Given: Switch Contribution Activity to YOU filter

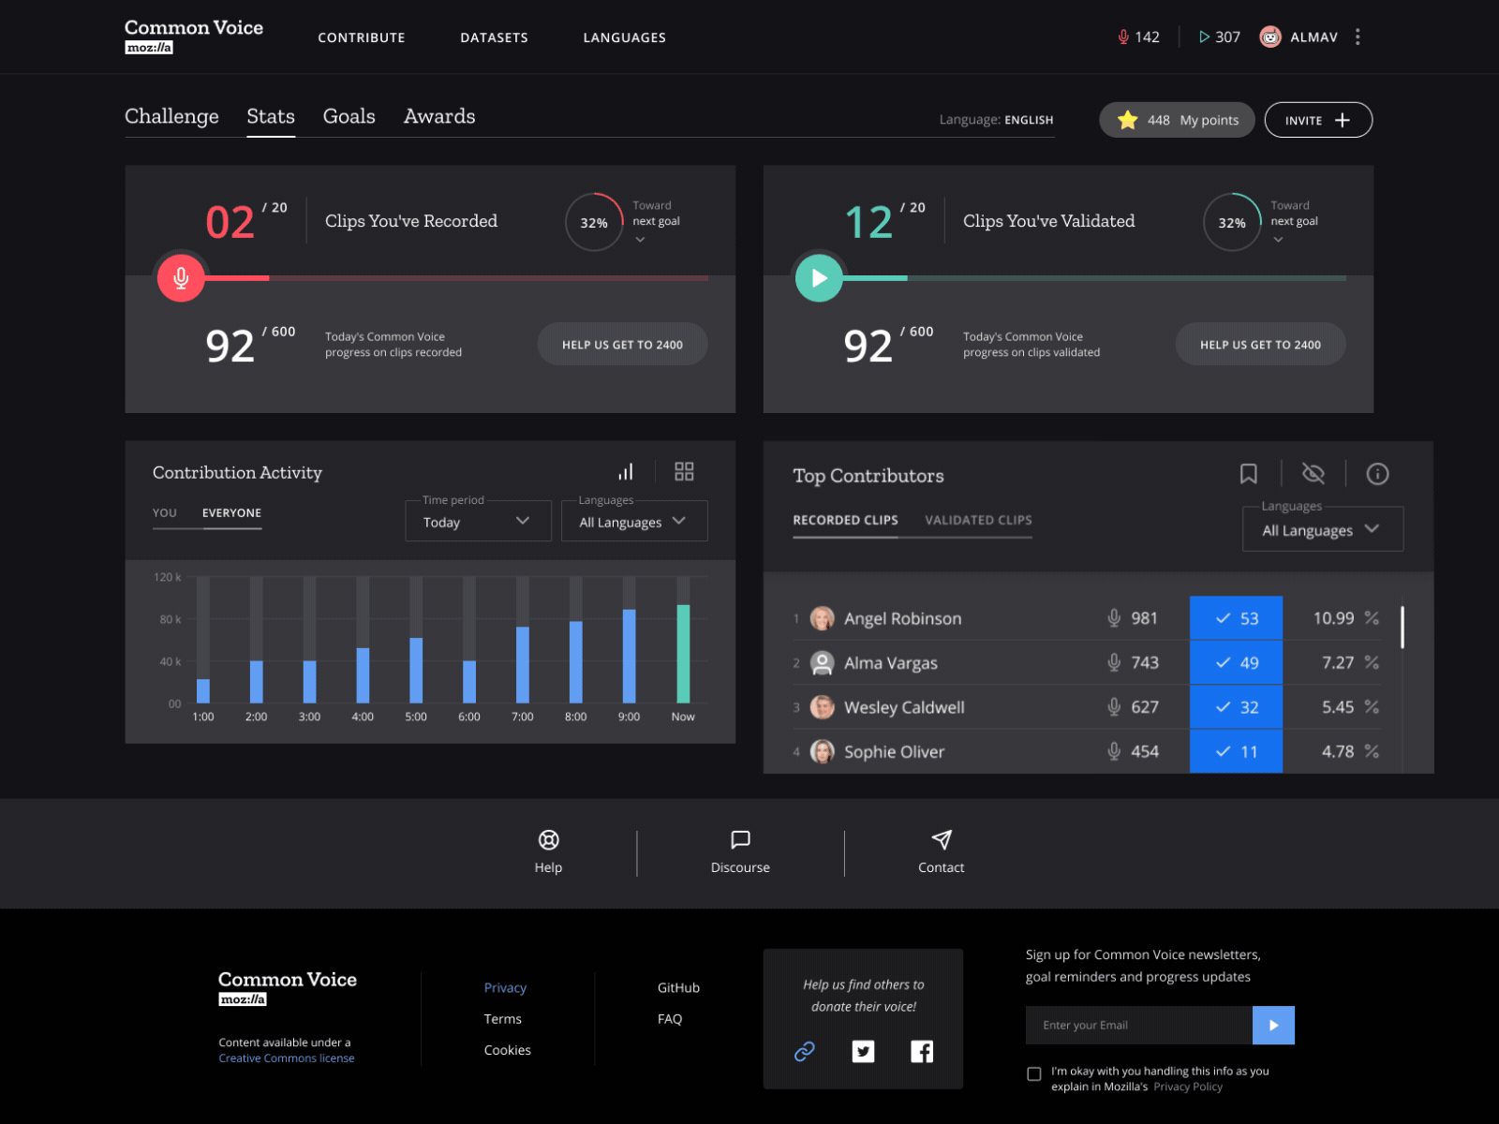Looking at the screenshot, I should (x=164, y=512).
